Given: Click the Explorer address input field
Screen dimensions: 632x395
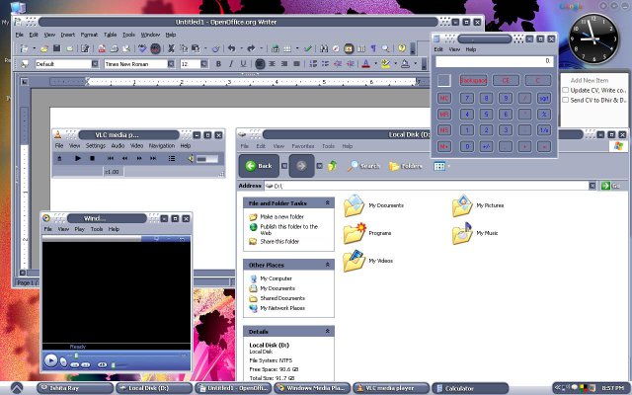Looking at the screenshot, I should (428, 186).
